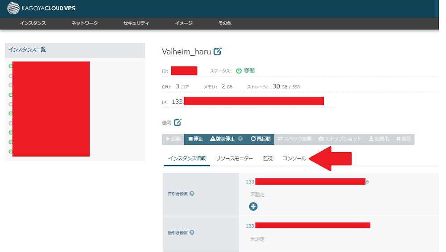Click the edit icon beside Valheim_haru name
Viewport: 446px width, 252px height.
[x=218, y=51]
